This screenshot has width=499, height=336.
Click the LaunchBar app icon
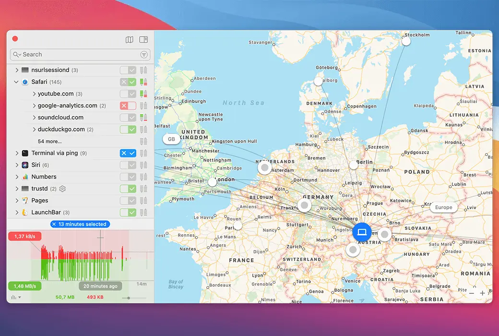click(x=25, y=213)
